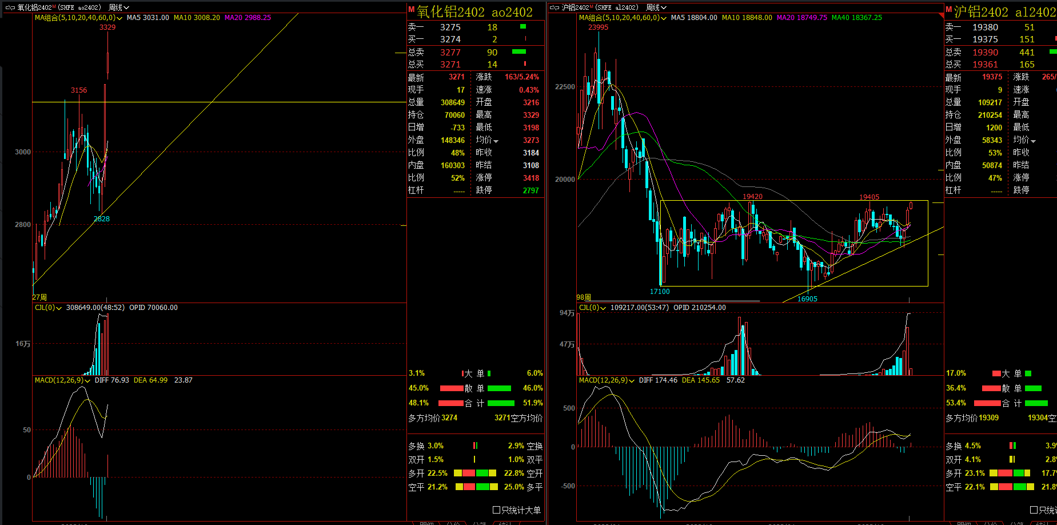Click green volume bar in the 卖一 row of 氧化铝
Image resolution: width=1057 pixels, height=525 pixels.
coord(522,27)
